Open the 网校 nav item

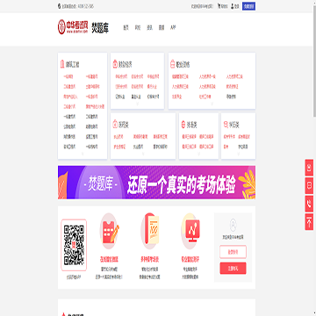coord(138,28)
